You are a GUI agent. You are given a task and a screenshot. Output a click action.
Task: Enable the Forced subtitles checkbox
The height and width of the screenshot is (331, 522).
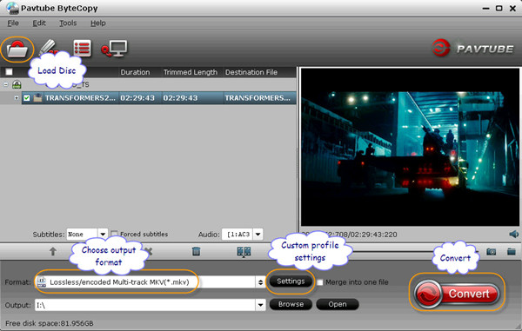(x=114, y=234)
